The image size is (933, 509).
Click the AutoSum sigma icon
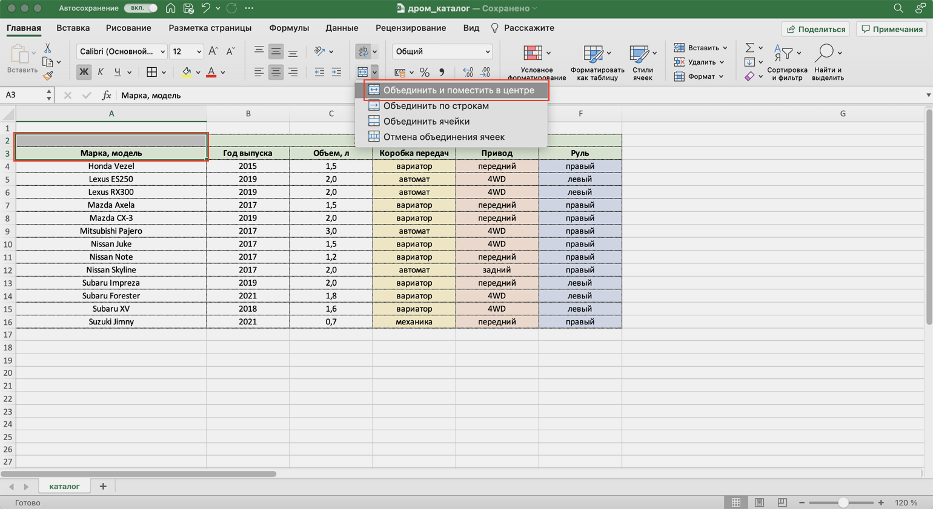coord(749,48)
